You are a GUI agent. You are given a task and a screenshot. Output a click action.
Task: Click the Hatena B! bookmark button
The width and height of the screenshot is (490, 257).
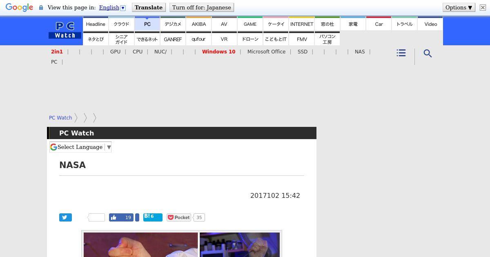[x=153, y=217]
